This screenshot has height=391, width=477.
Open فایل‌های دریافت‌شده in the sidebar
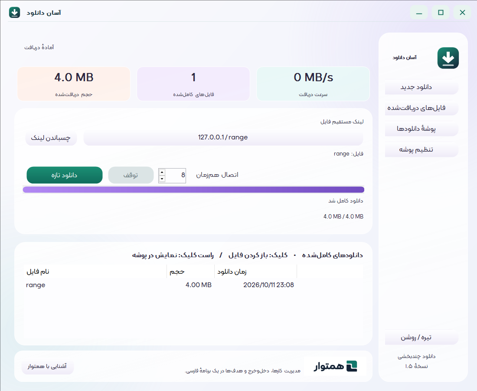421,108
